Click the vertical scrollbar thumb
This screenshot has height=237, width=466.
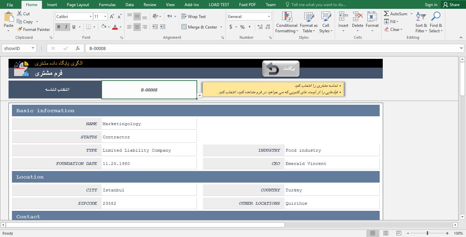point(462,79)
